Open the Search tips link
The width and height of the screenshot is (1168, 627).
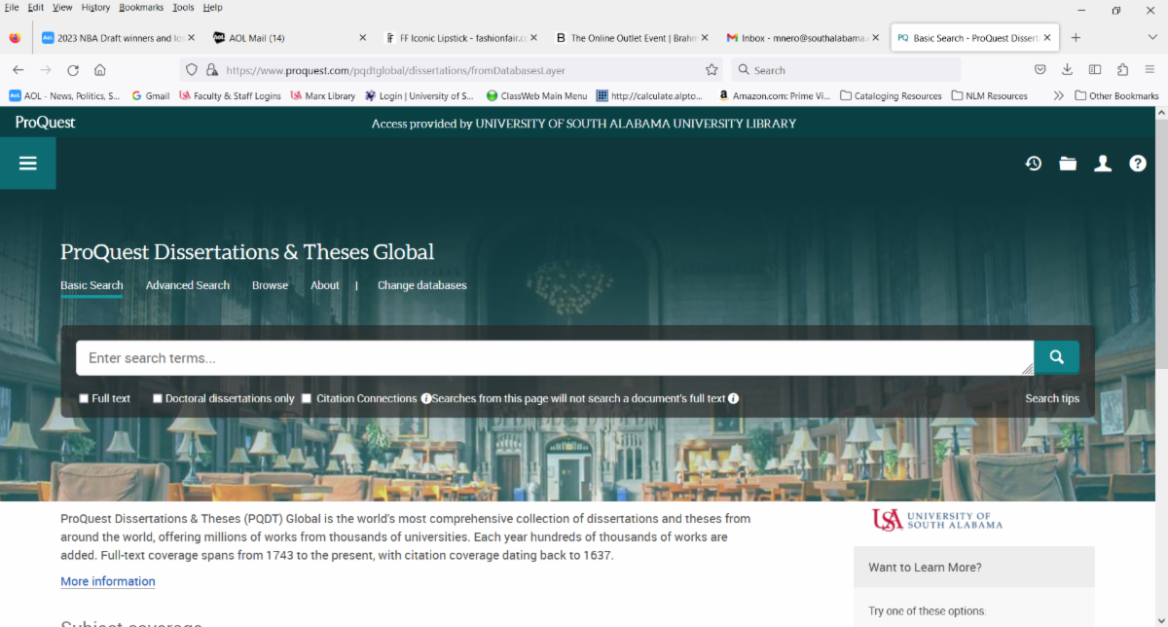click(1052, 398)
